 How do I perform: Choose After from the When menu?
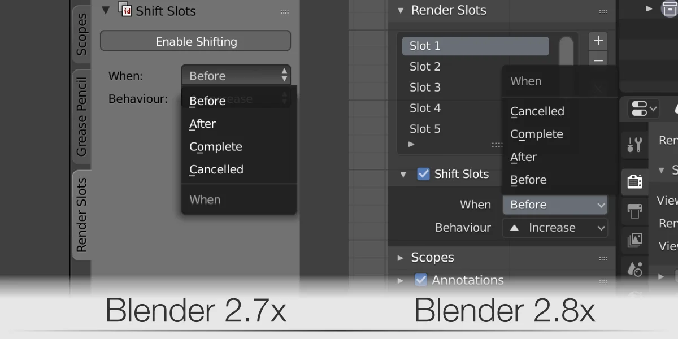[x=523, y=157]
